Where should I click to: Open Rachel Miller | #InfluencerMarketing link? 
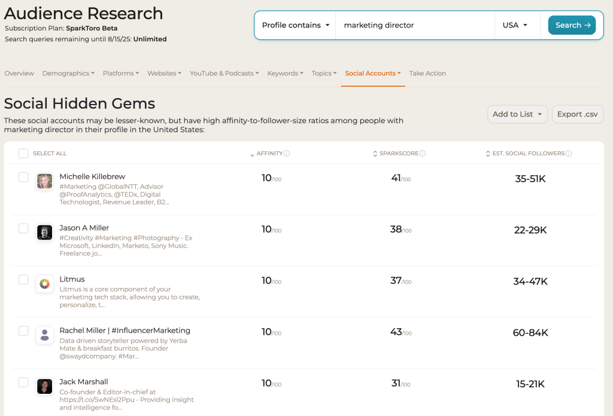[x=125, y=331]
